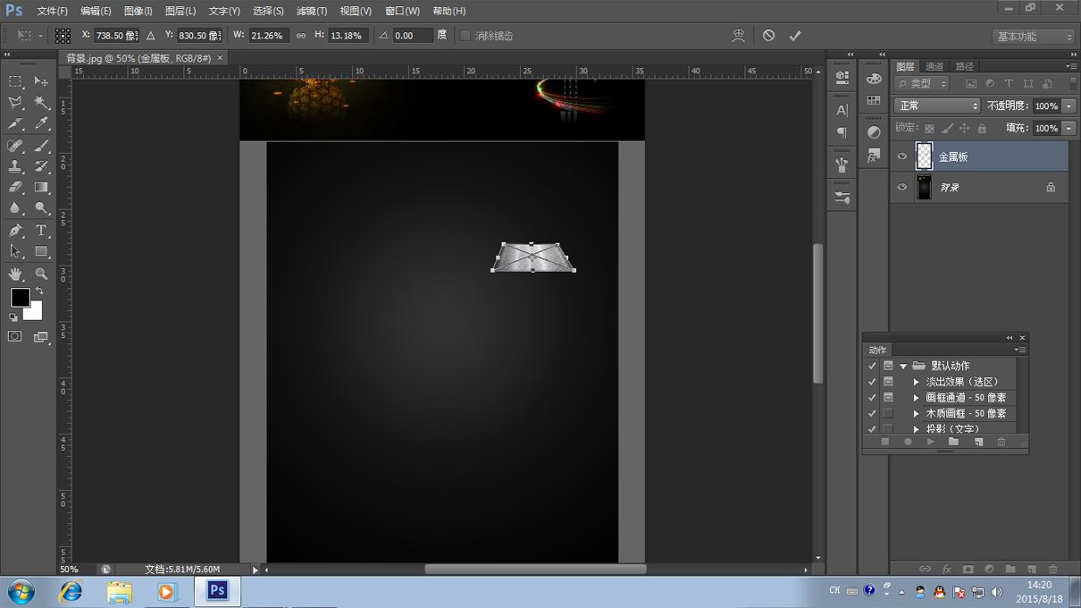The image size is (1081, 608).
Task: Select the Eraser tool
Action: point(15,188)
